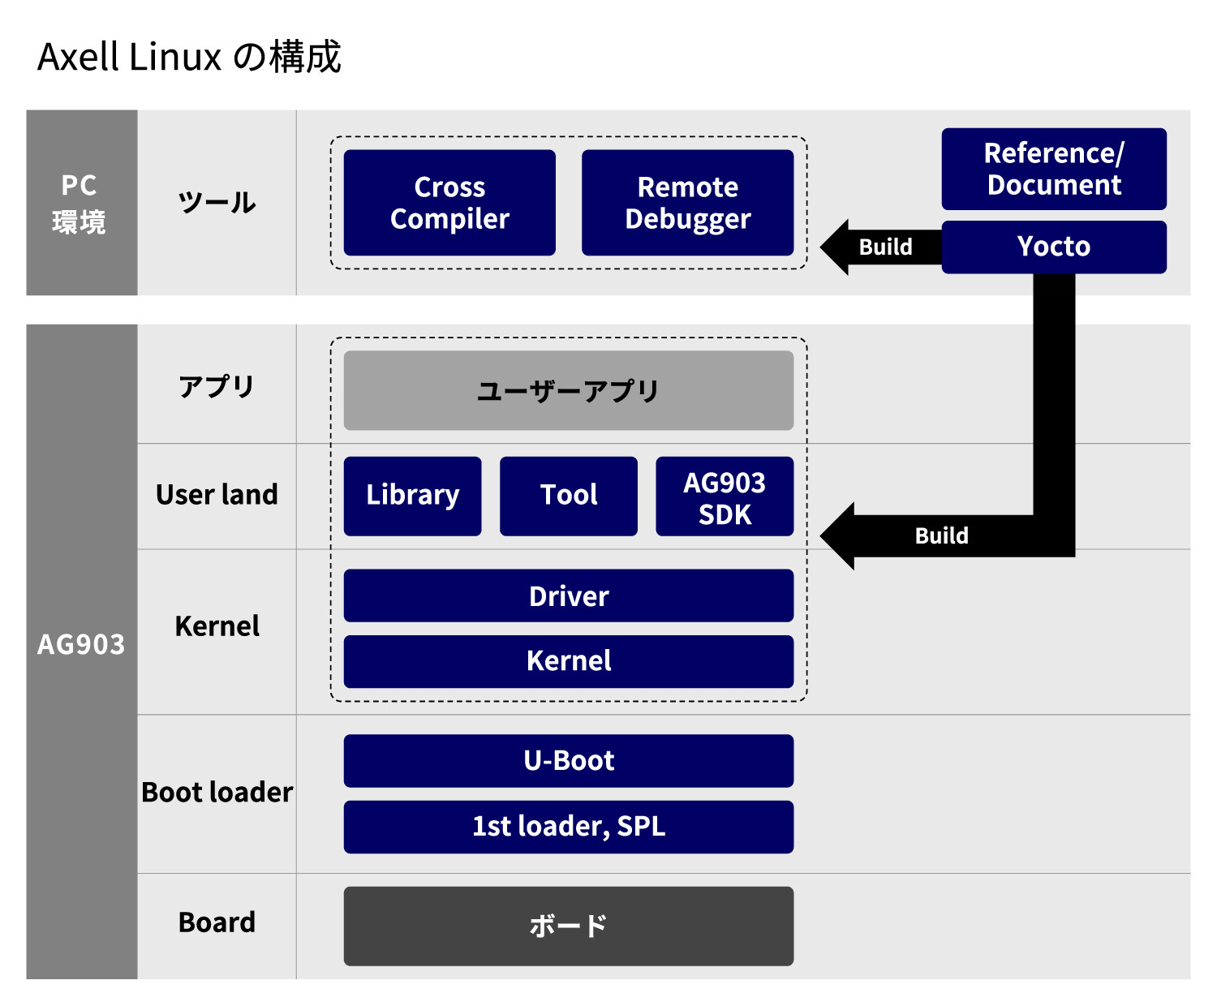Select the U-Boot block
1217x1006 pixels.
pos(568,760)
